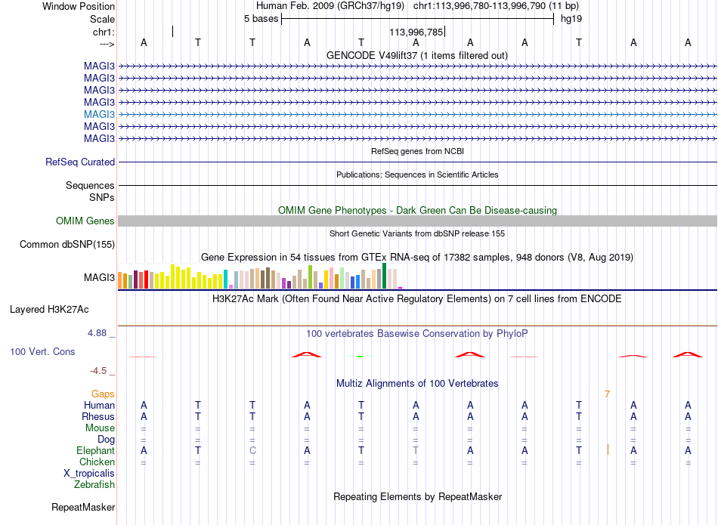The height and width of the screenshot is (525, 718).
Task: Click the light blue MAGI3 transcript label
Action: 99,114
